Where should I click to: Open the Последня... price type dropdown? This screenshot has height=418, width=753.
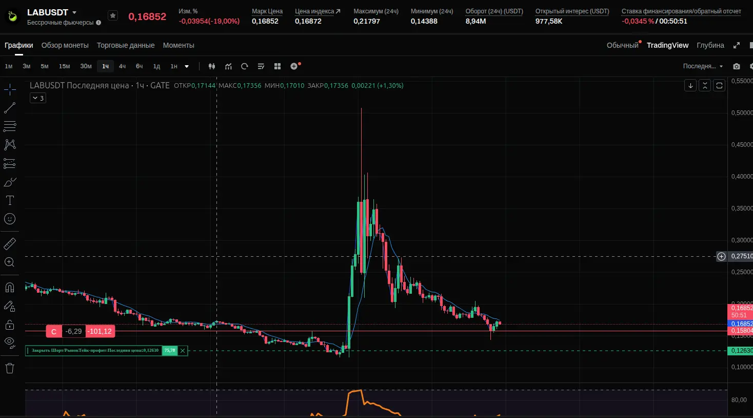pyautogui.click(x=703, y=66)
